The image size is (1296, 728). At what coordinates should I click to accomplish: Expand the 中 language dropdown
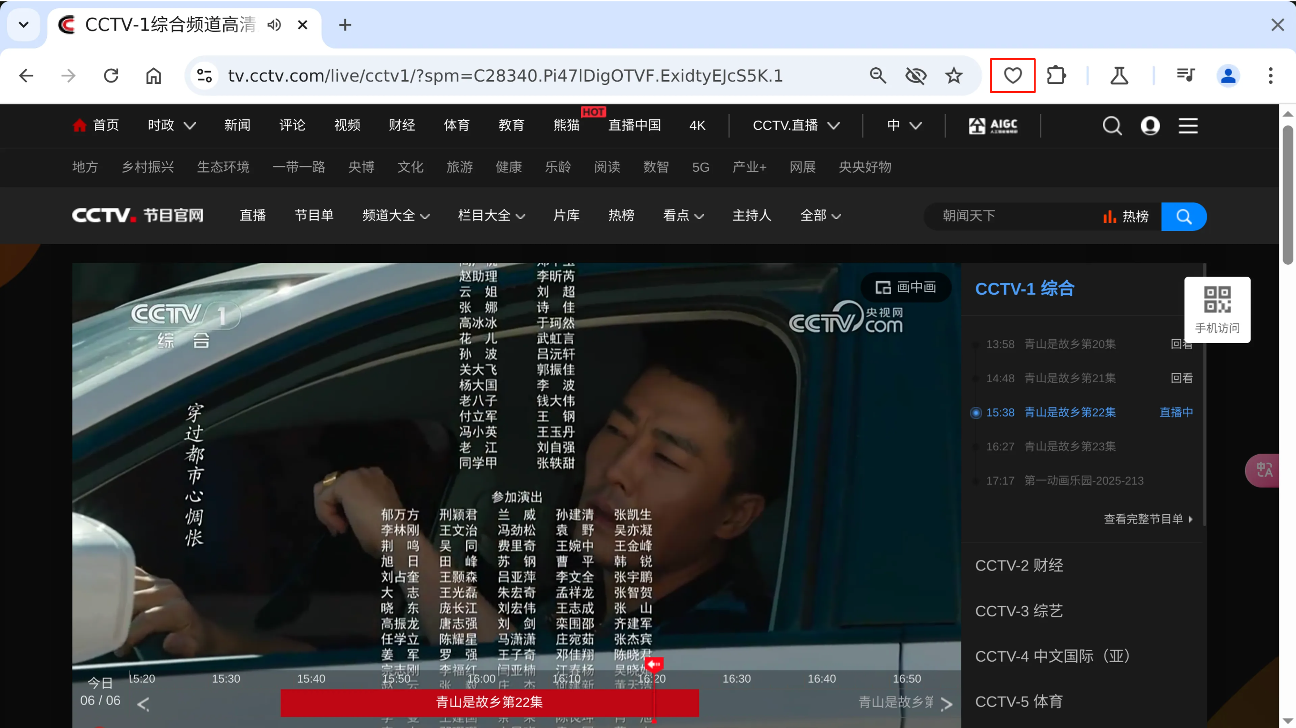(x=904, y=125)
